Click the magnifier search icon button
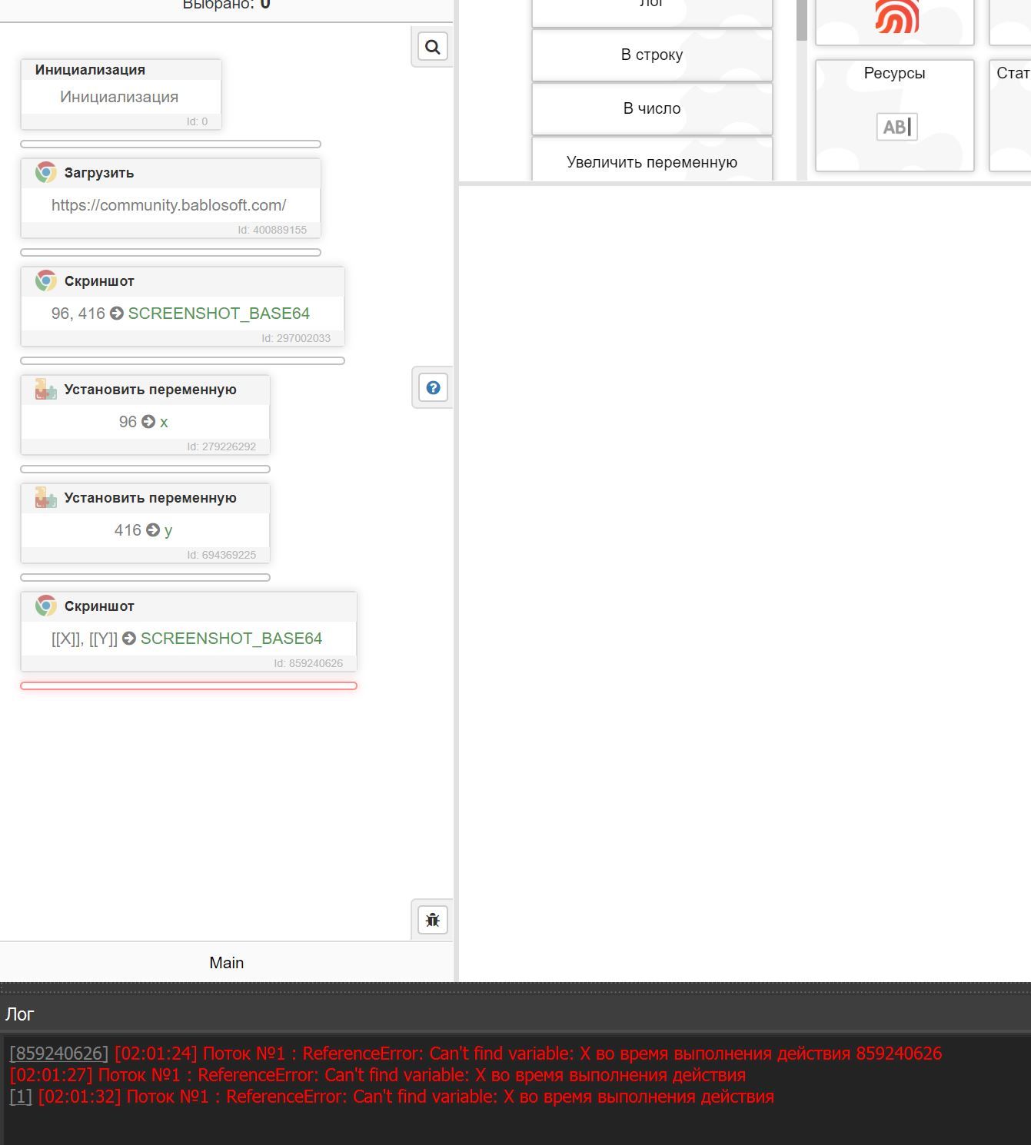1031x1145 pixels. [433, 48]
